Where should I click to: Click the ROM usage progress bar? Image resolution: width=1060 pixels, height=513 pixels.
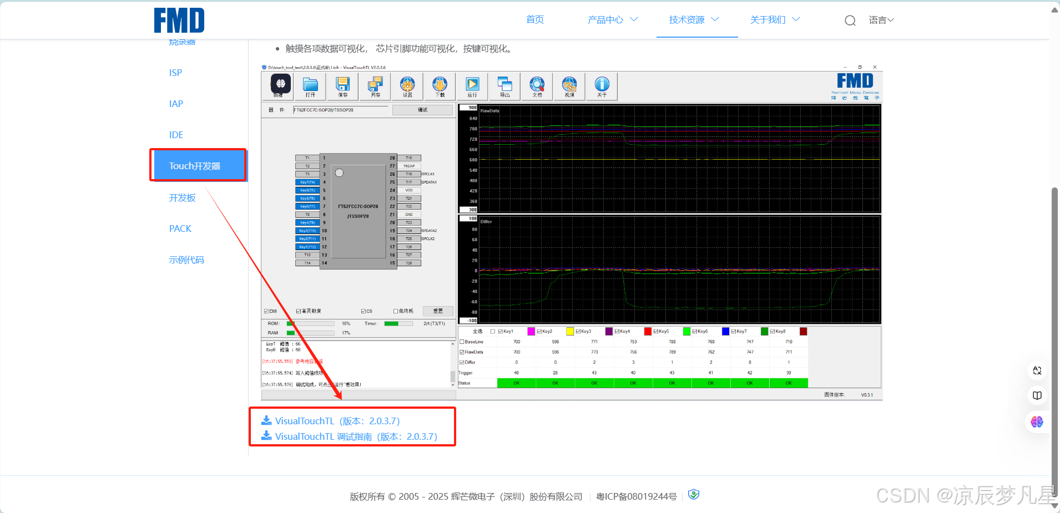point(310,323)
